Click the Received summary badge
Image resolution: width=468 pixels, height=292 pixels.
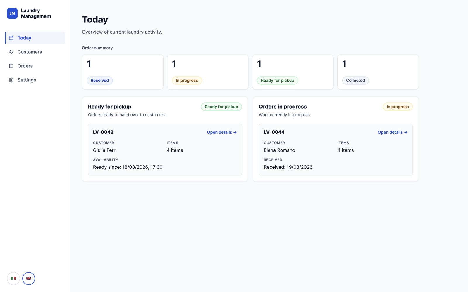(x=100, y=81)
